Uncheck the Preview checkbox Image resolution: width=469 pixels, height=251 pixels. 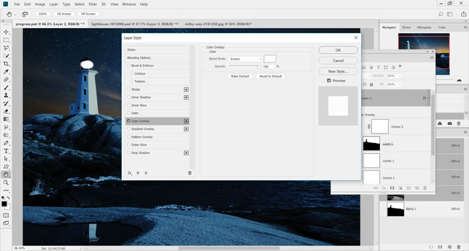click(x=329, y=81)
